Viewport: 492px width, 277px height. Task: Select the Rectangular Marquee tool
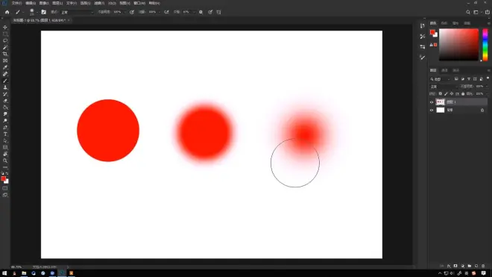coord(5,34)
